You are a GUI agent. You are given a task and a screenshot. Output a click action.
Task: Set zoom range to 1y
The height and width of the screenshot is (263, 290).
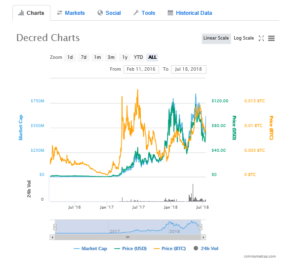(125, 57)
